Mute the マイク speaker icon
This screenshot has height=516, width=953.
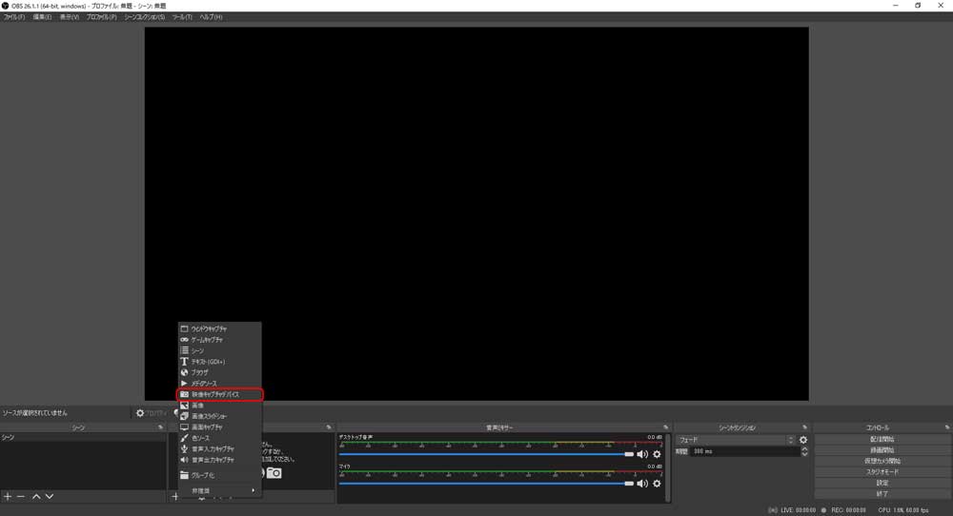coord(642,484)
